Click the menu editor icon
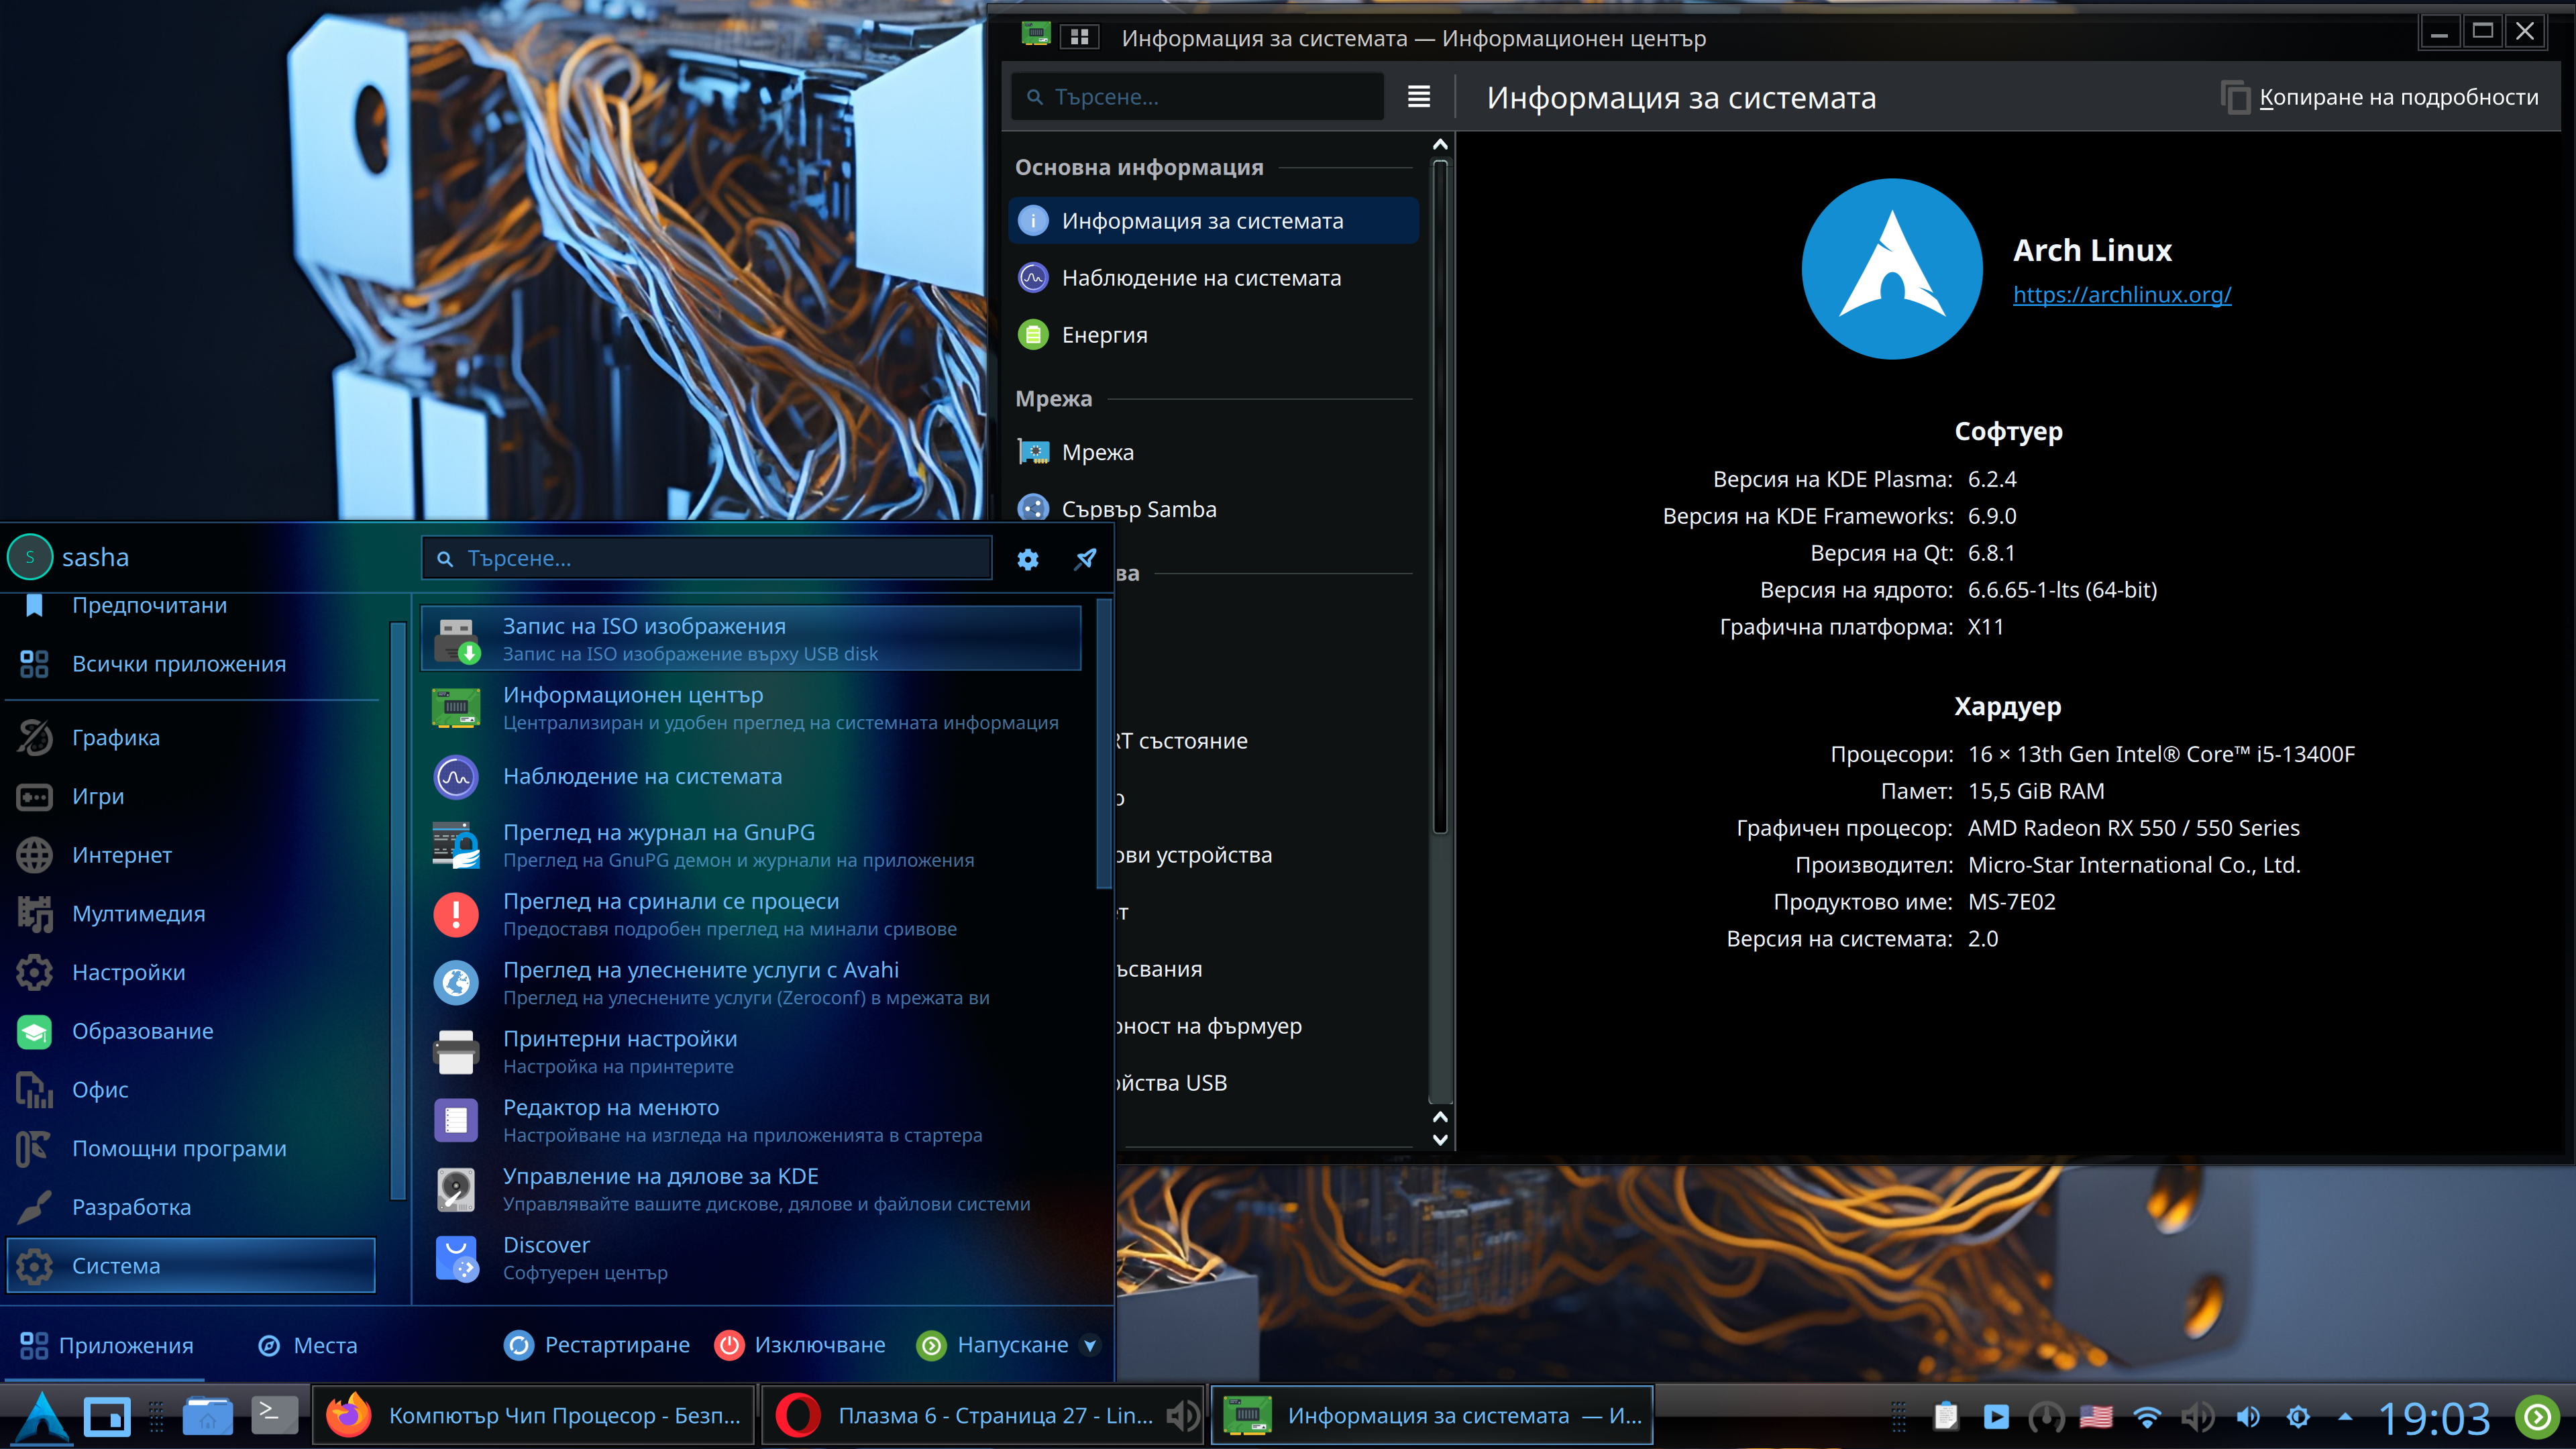Image resolution: width=2576 pixels, height=1449 pixels. (x=456, y=1120)
